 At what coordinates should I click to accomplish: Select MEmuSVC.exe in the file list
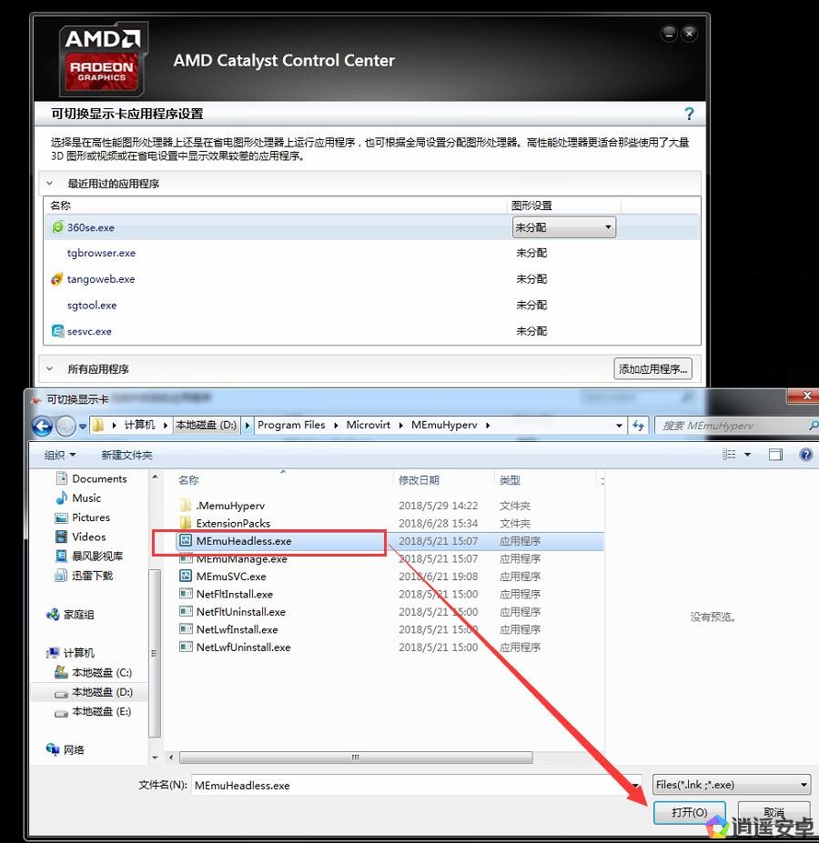[x=231, y=577]
